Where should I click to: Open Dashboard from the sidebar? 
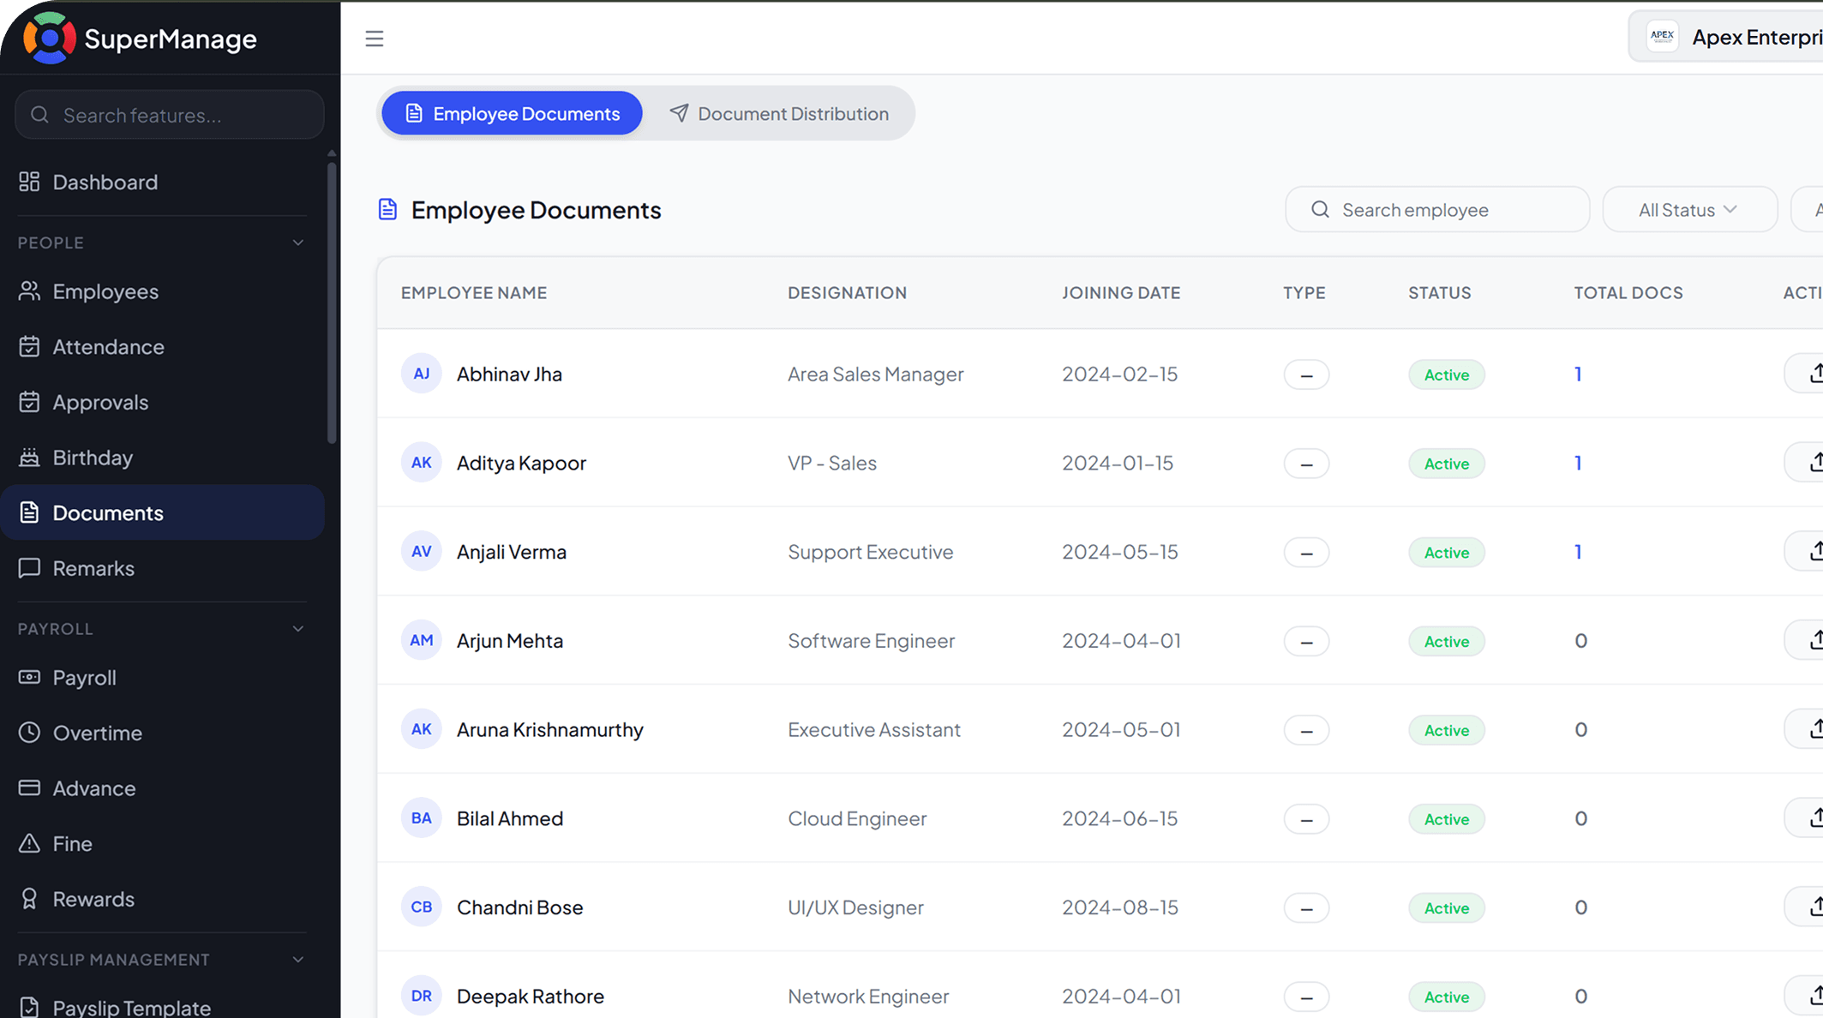(162, 182)
